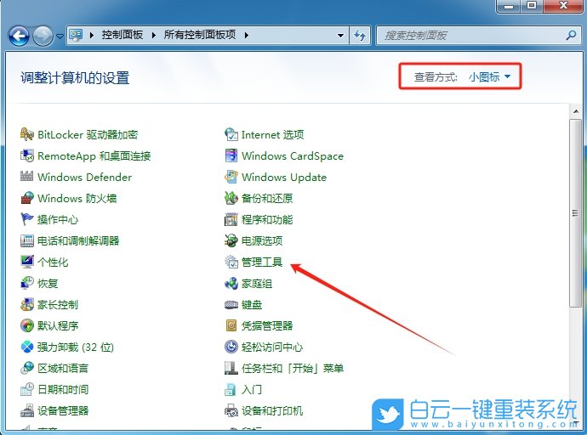Open the 管理工具 link
The height and width of the screenshot is (435, 587).
[x=262, y=262]
